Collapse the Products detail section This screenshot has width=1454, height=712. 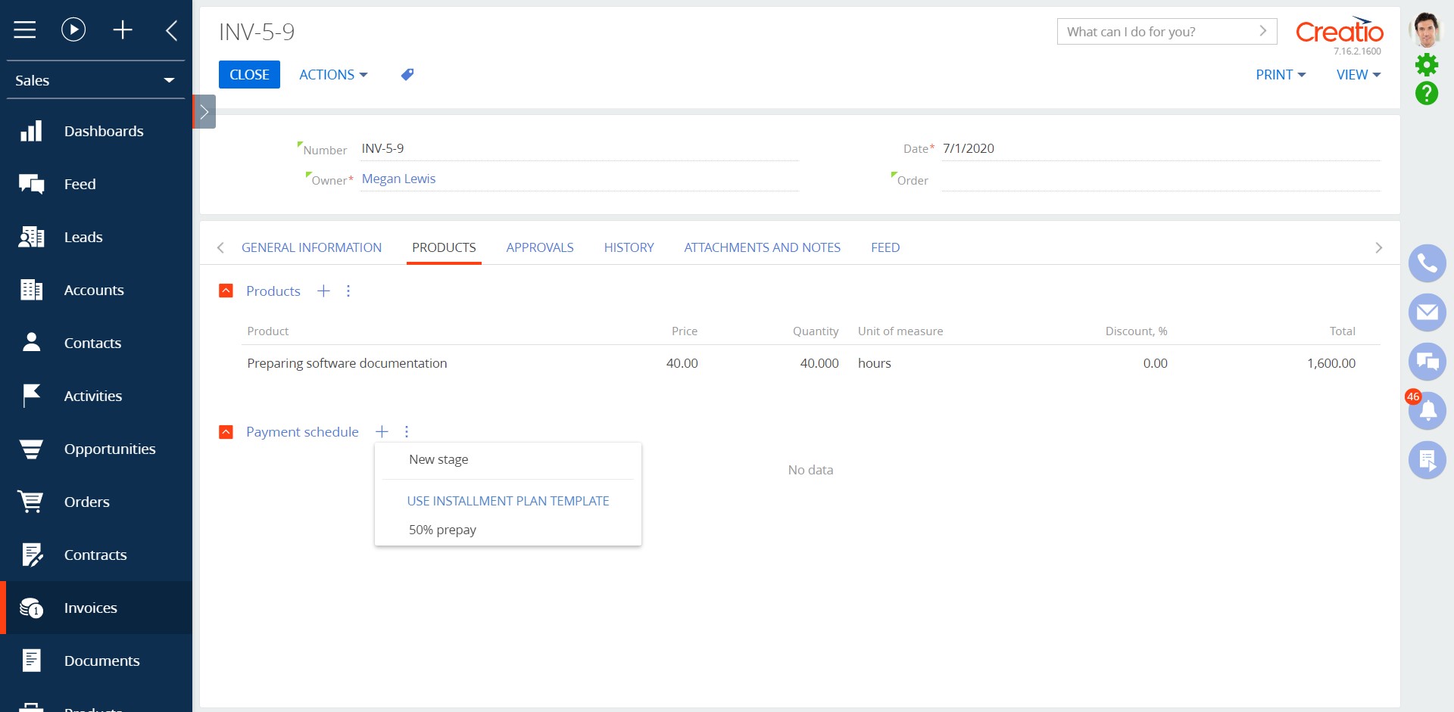click(226, 291)
